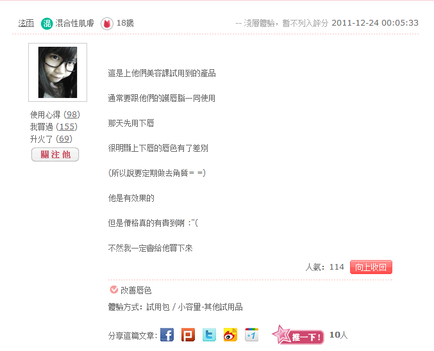
Task: Click the pink tulip age icon
Action: [107, 24]
